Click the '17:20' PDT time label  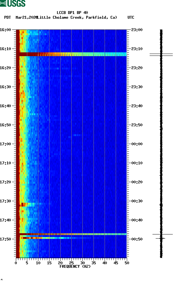(5, 182)
